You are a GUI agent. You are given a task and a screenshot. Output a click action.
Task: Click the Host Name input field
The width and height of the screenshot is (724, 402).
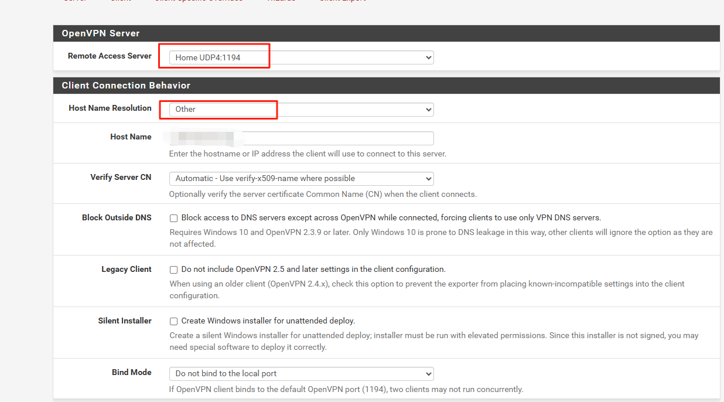click(301, 138)
